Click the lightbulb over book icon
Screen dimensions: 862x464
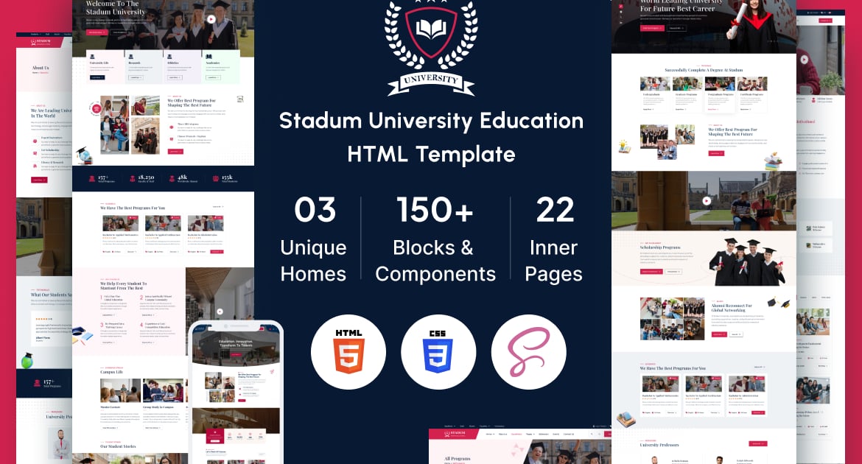pos(624,147)
